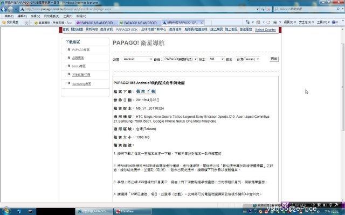Image resolution: width=345 pixels, height=215 pixels.
Task: Click the 送出 submit button
Action: click(274, 59)
